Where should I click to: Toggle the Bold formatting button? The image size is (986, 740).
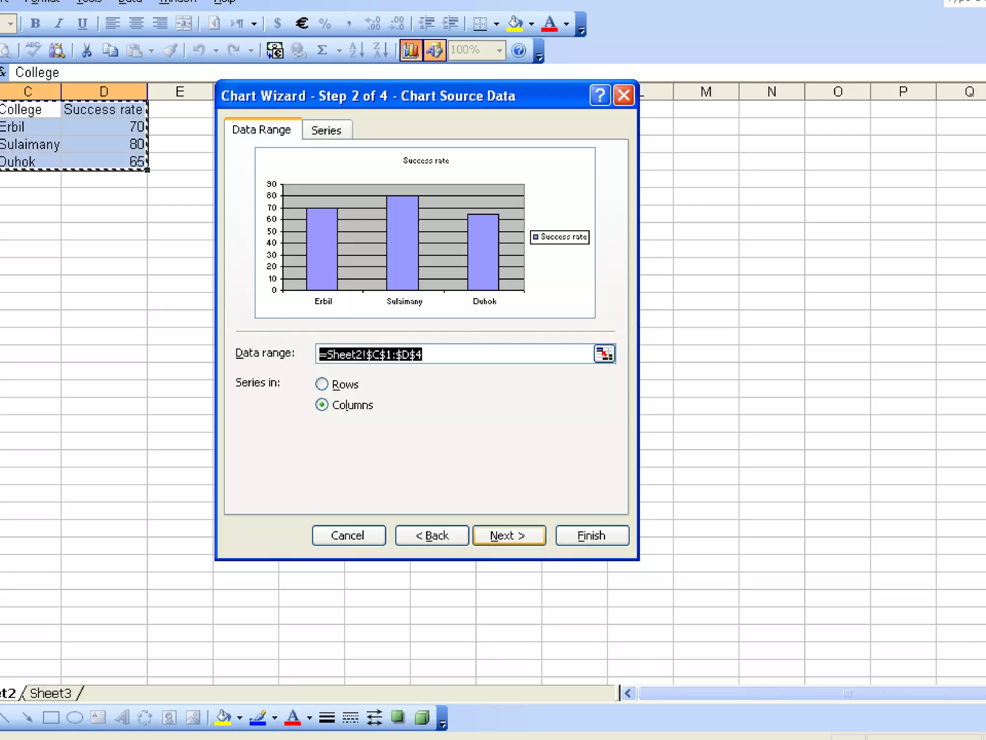pos(35,23)
